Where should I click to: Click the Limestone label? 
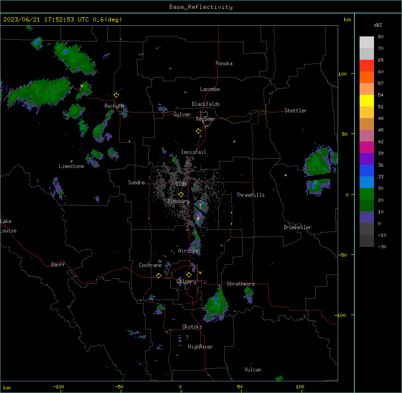coord(71,166)
